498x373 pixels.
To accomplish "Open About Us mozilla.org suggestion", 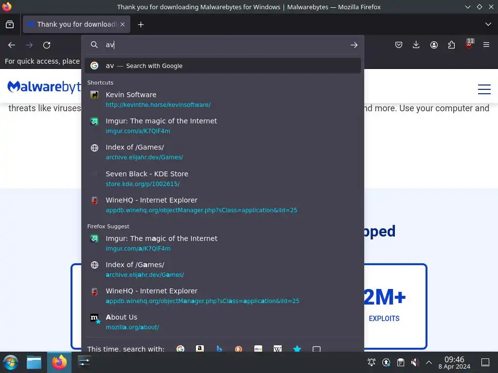I will pos(223,322).
